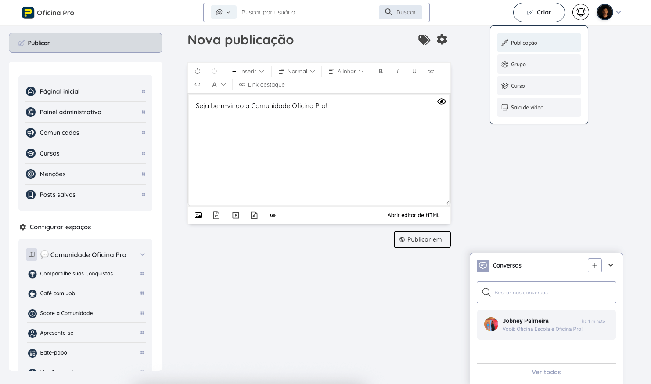Click the insert link icon
This screenshot has width=651, height=384.
pos(431,71)
